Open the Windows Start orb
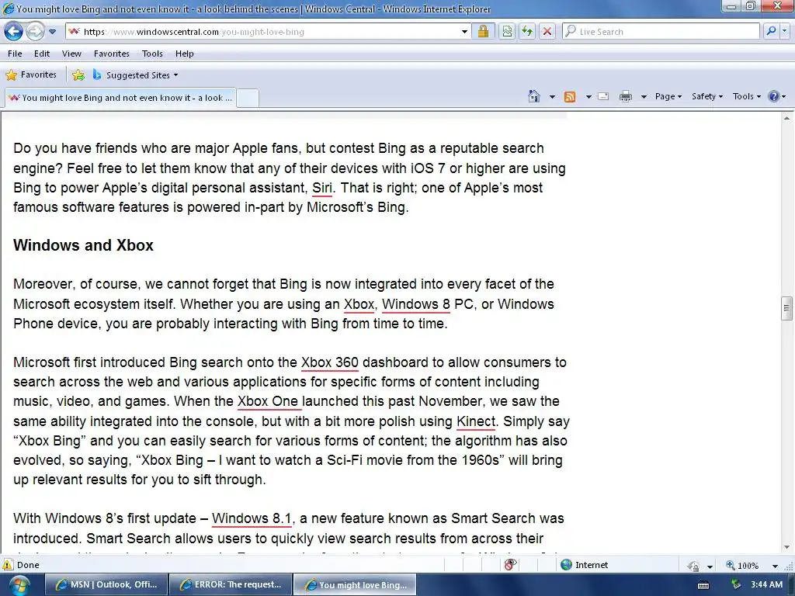 click(19, 585)
